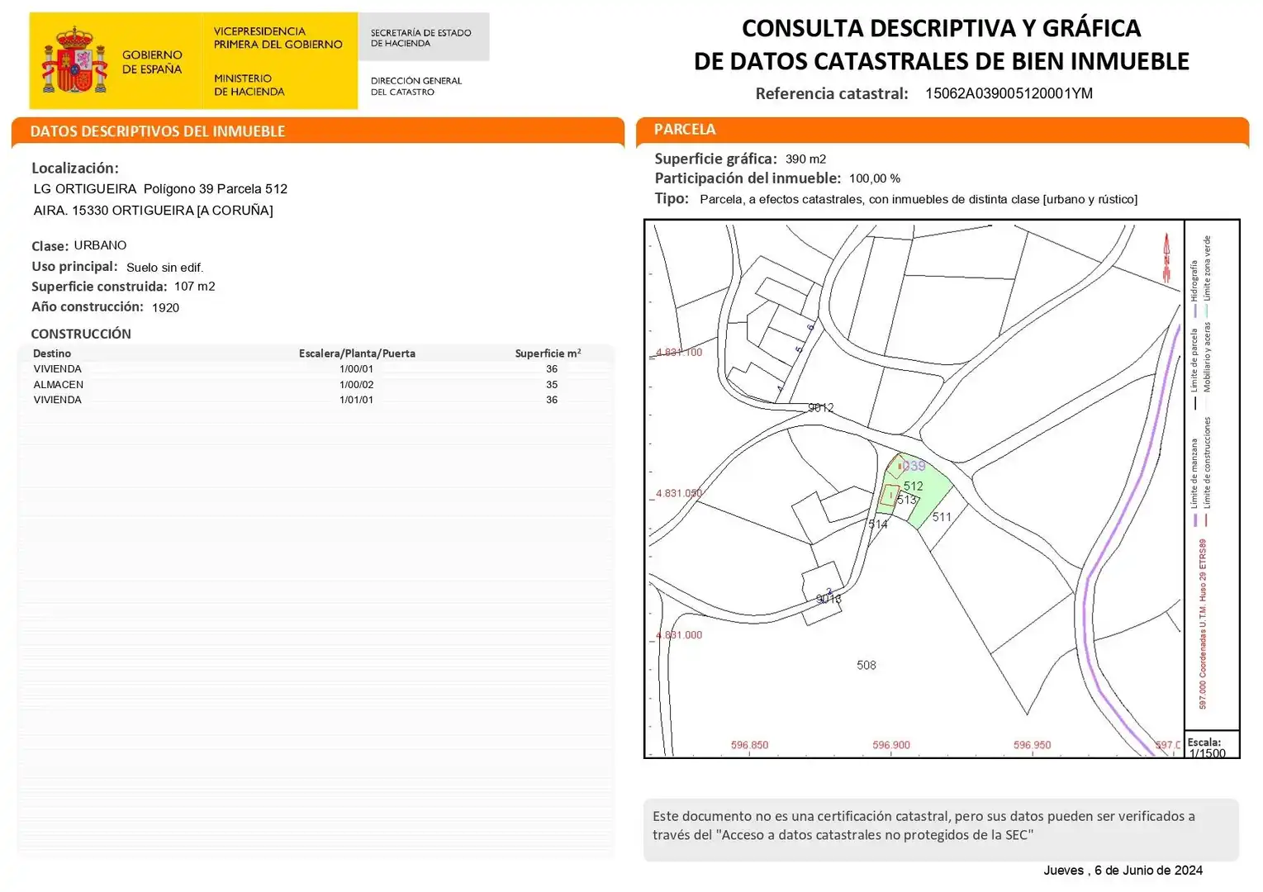Select reference value 15062A039005120001YM
Image resolution: width=1263 pixels, height=892 pixels.
point(1009,93)
